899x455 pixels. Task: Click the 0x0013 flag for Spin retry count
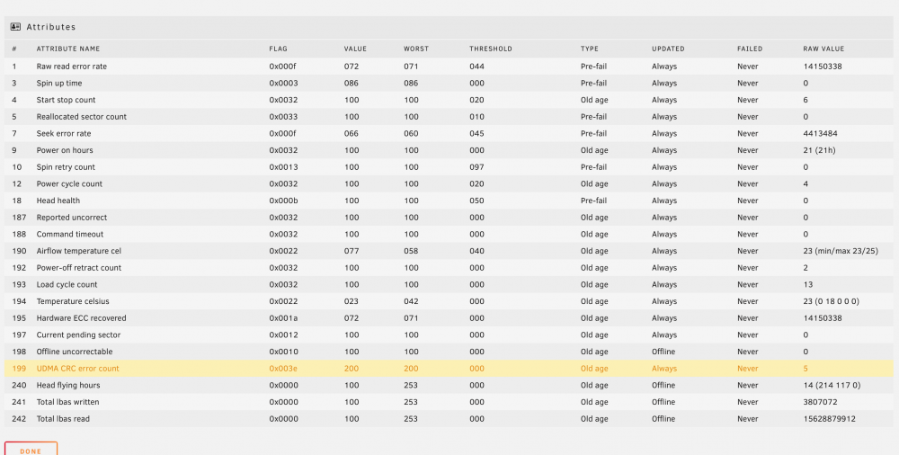pos(284,167)
